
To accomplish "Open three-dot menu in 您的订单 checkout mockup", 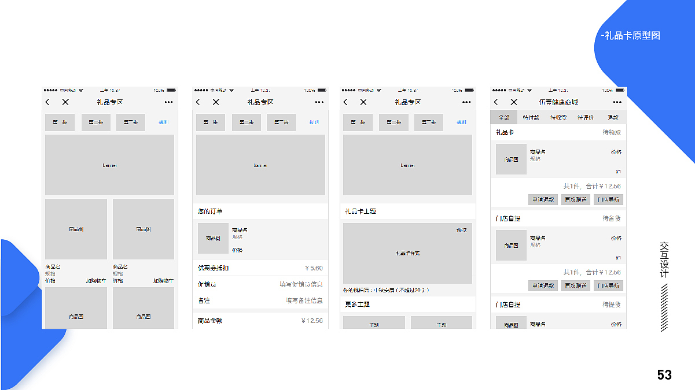I will coord(319,102).
